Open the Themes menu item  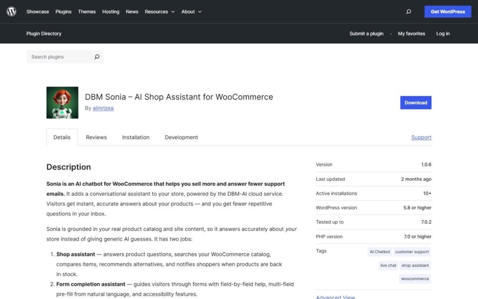[x=87, y=12]
